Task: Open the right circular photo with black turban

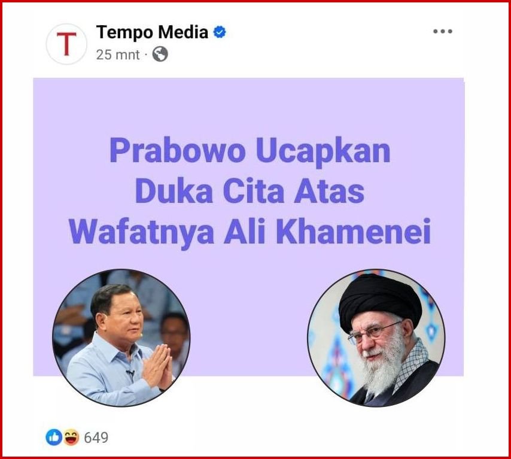Action: click(x=376, y=338)
